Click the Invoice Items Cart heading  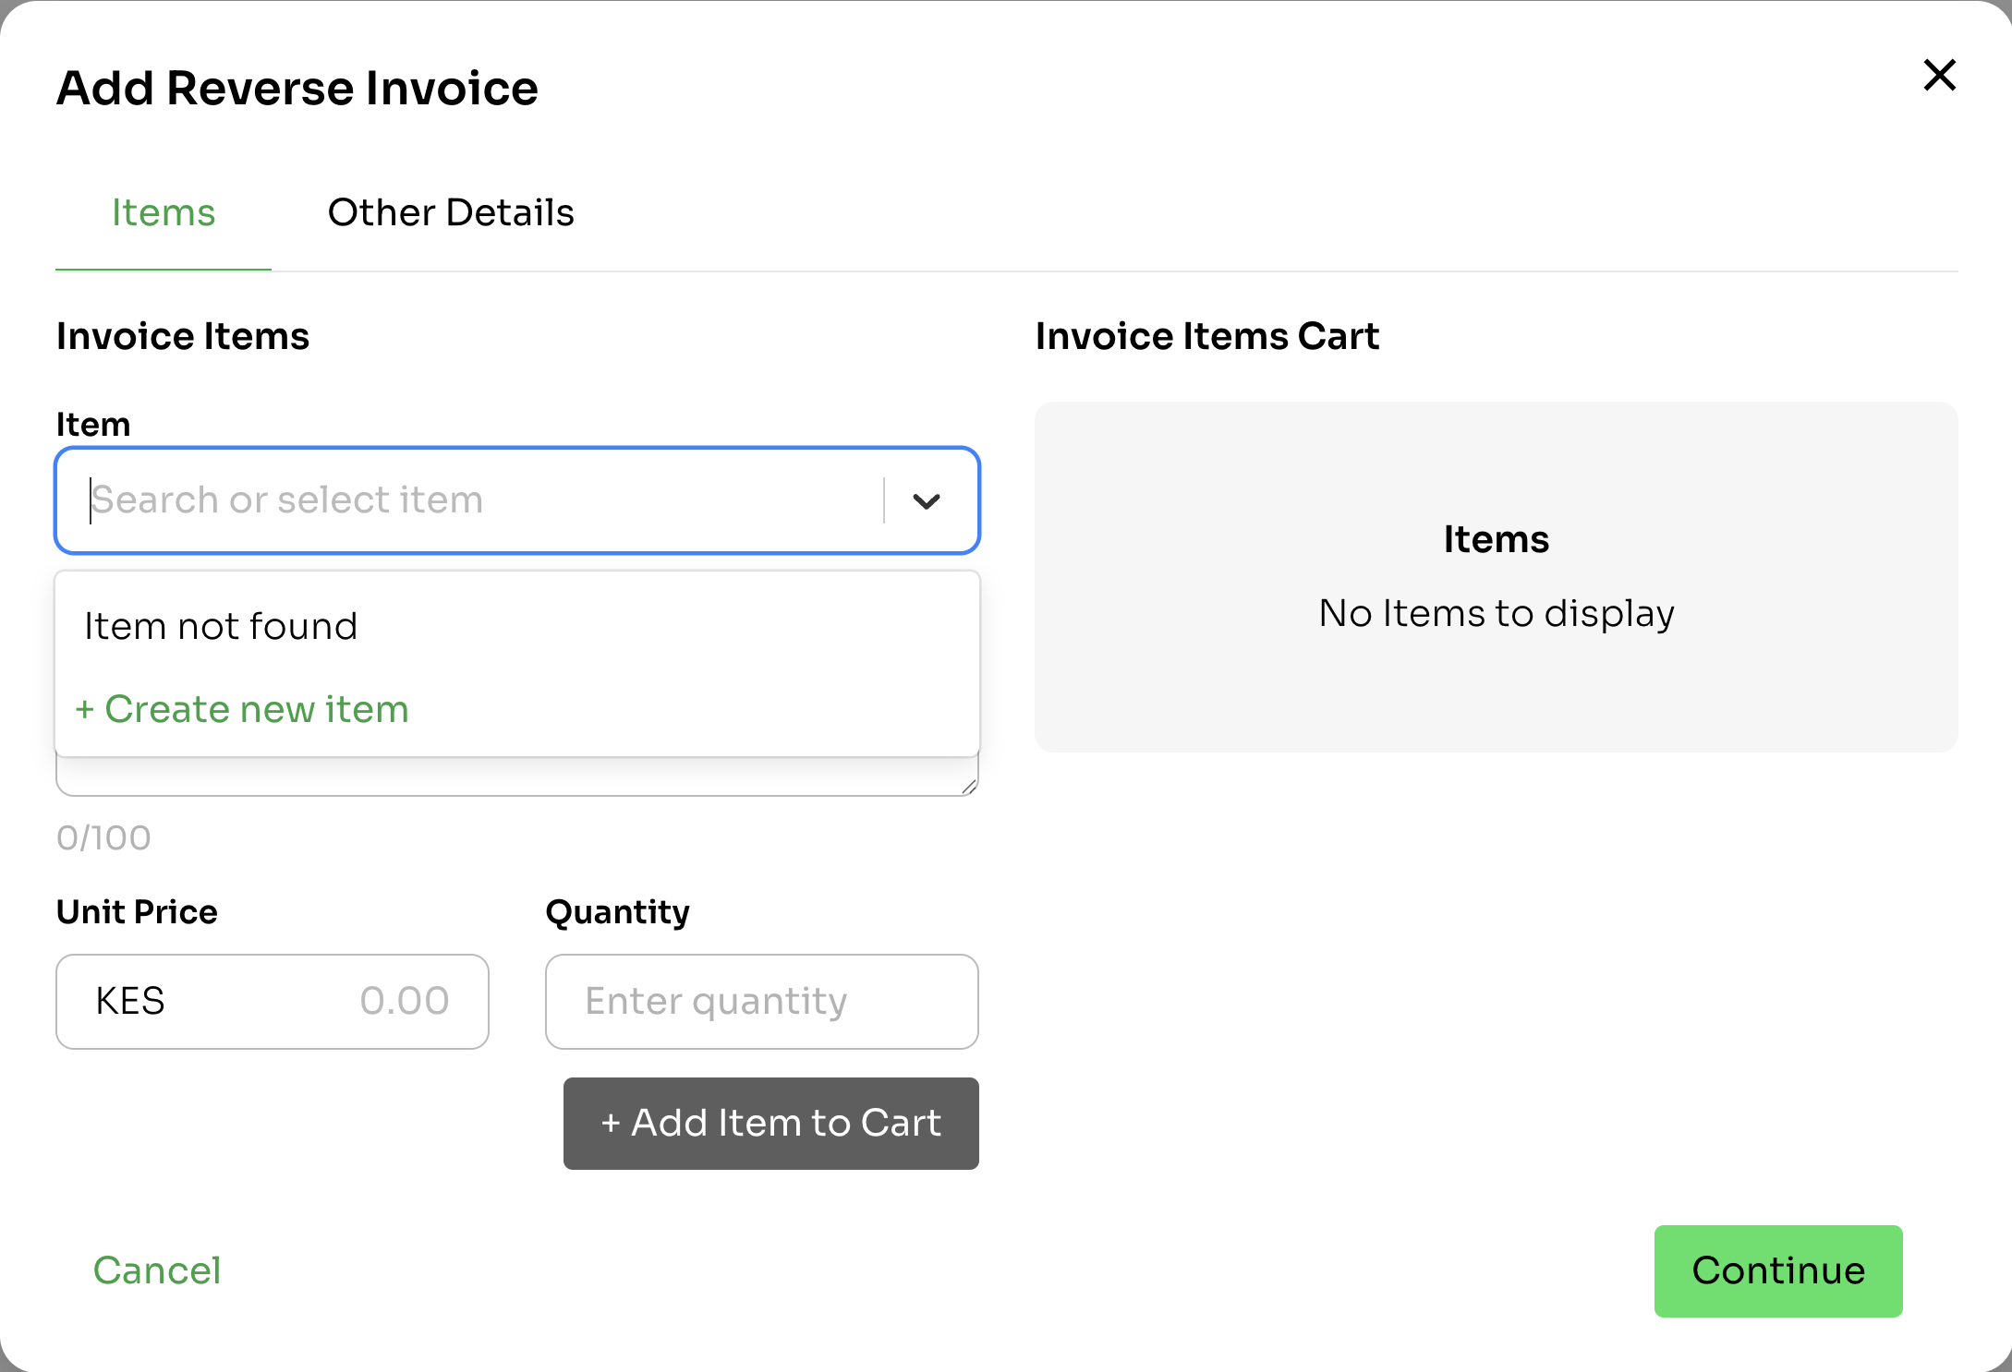(x=1206, y=336)
